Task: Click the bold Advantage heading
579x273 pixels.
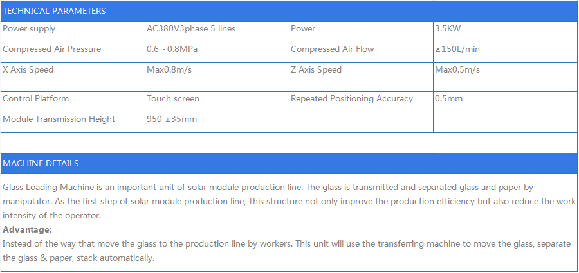Action: [28, 230]
